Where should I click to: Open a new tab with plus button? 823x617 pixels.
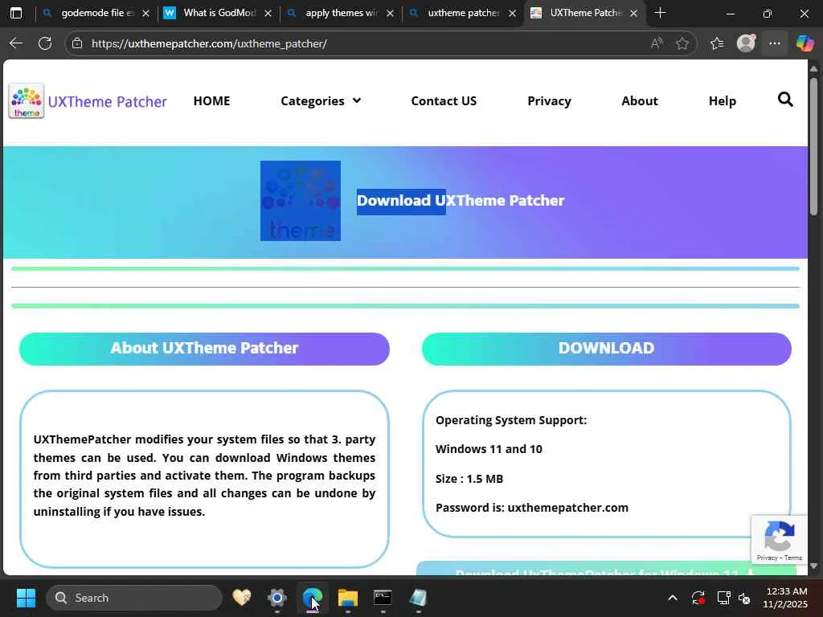tap(661, 13)
